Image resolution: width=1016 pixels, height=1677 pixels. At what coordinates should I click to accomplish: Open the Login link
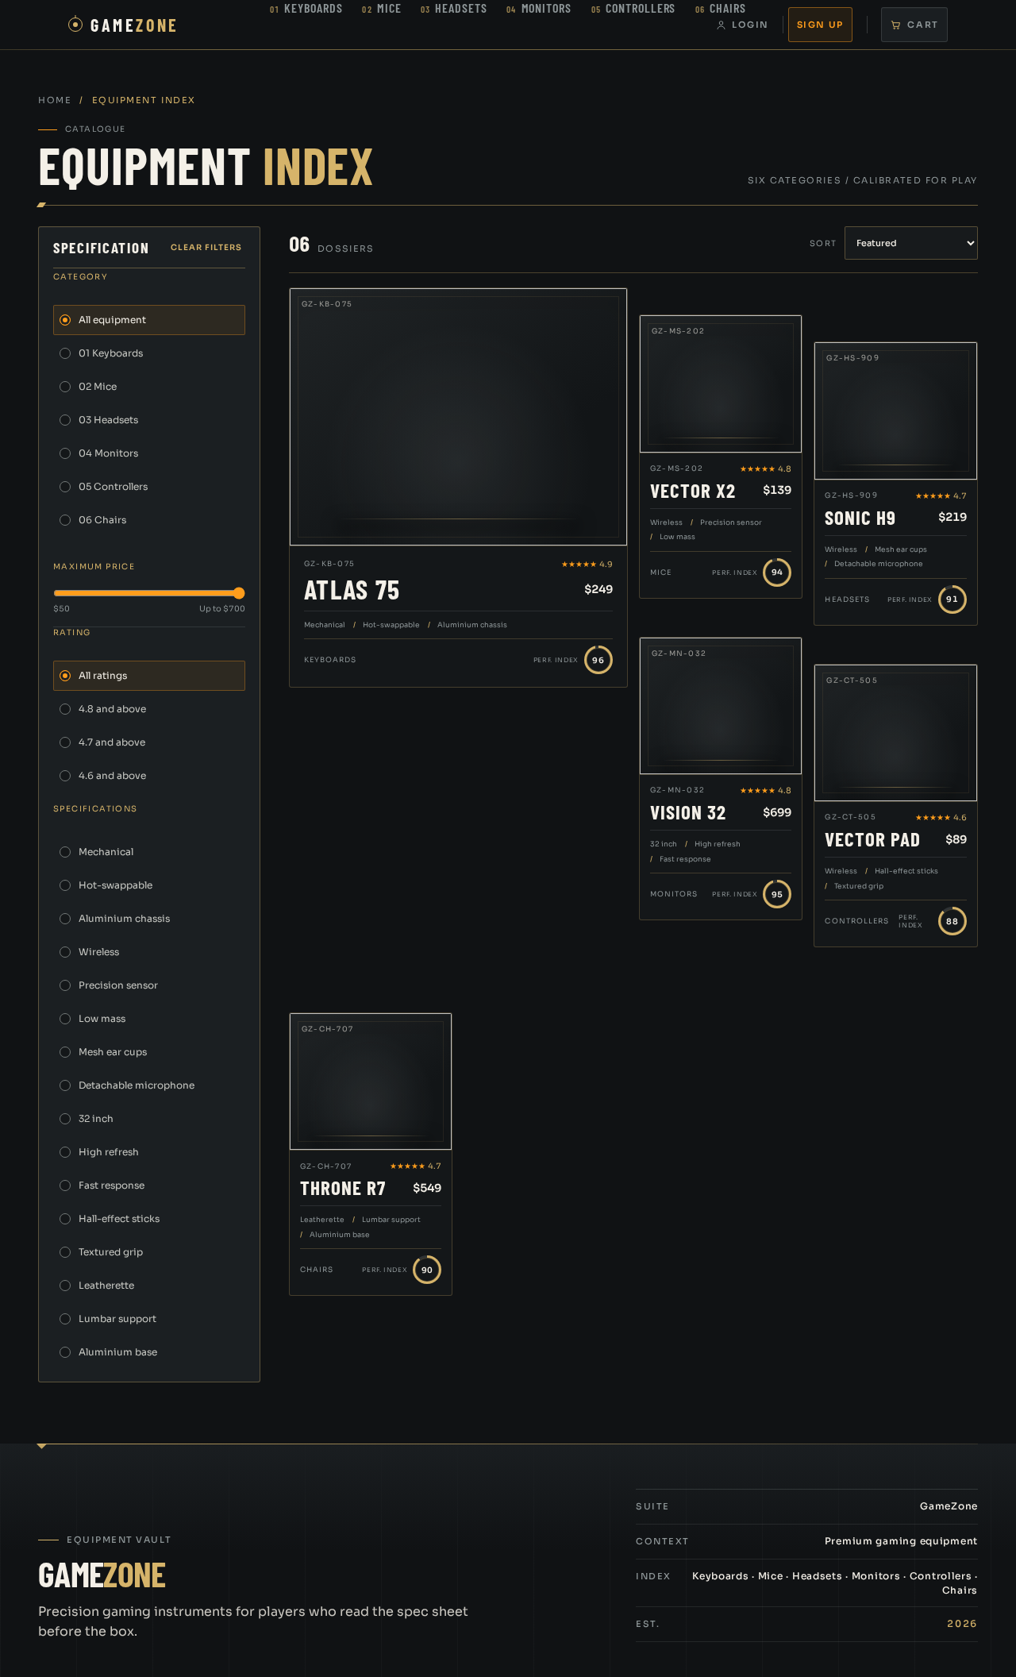coord(742,25)
